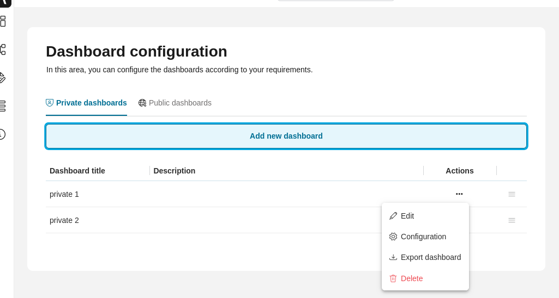
Task: Choose Configuration from the actions menu
Action: click(425, 237)
